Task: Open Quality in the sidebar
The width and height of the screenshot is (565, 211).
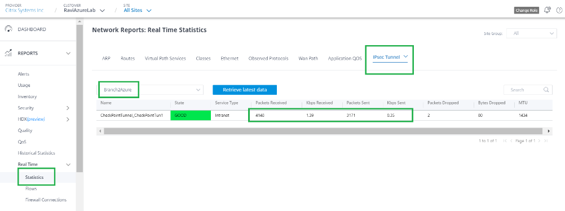Action: 25,130
